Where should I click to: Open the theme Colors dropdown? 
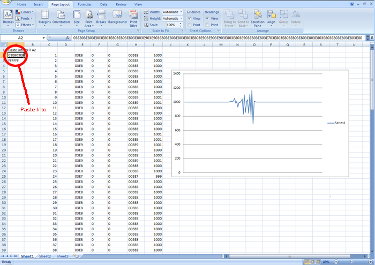[x=25, y=12]
